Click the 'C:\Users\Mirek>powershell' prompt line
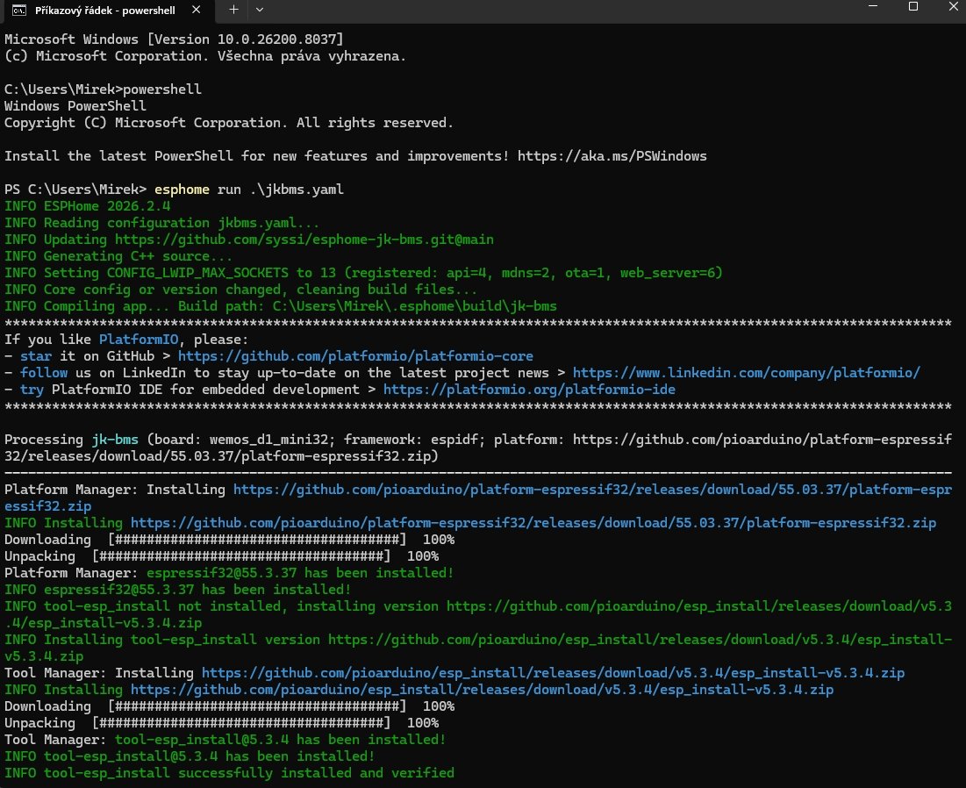Viewport: 966px width, 788px height. pos(103,89)
